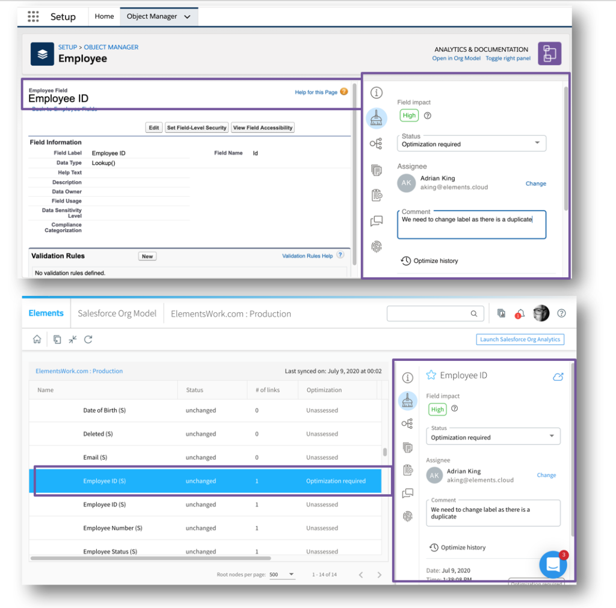Image resolution: width=616 pixels, height=608 pixels.
Task: Click the Elements search input field
Action: 430,313
